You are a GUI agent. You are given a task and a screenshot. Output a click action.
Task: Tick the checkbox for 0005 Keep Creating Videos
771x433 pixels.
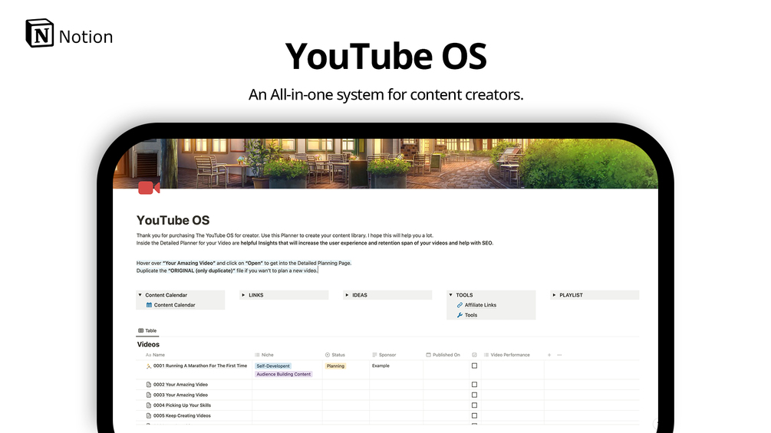(475, 415)
